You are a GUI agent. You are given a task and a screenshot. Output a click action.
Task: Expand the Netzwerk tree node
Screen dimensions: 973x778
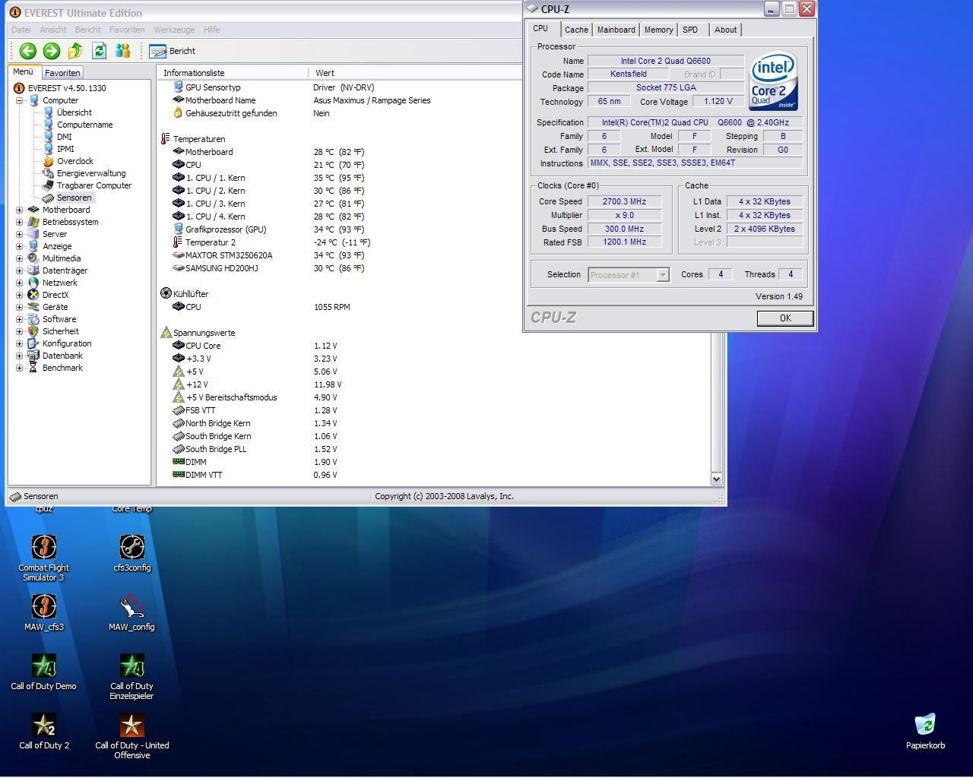pyautogui.click(x=19, y=283)
